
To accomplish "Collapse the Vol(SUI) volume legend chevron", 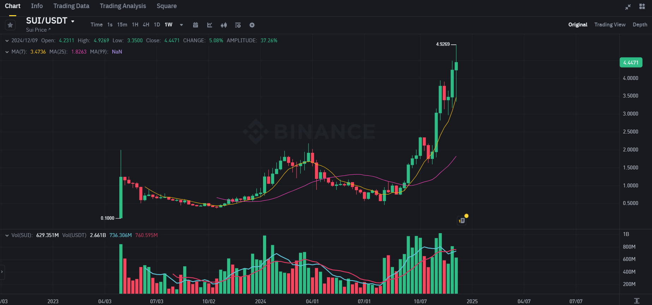I will point(7,235).
